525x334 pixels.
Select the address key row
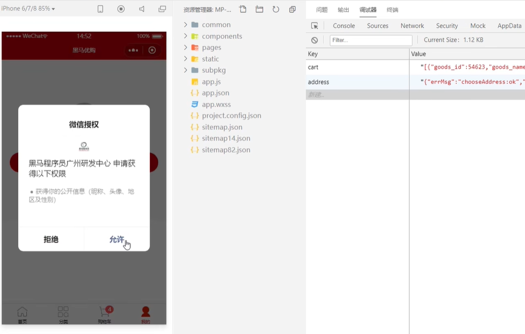pos(357,82)
